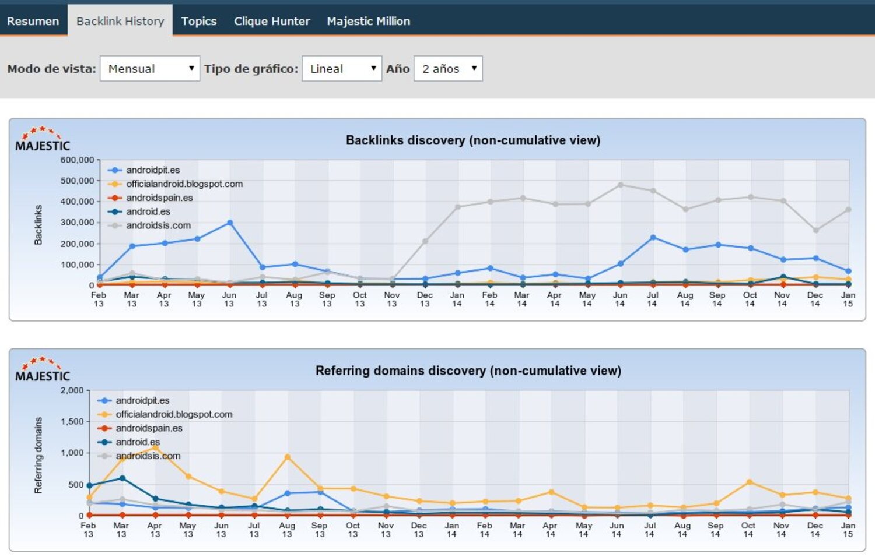Open the Topics tab

click(198, 21)
